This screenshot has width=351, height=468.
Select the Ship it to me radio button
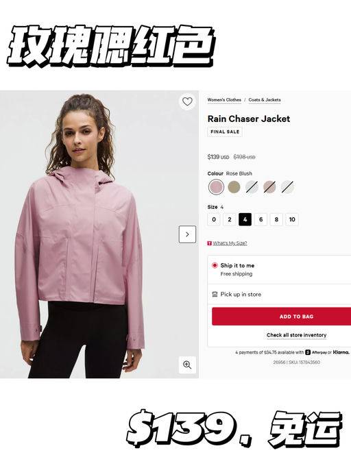[x=215, y=265]
